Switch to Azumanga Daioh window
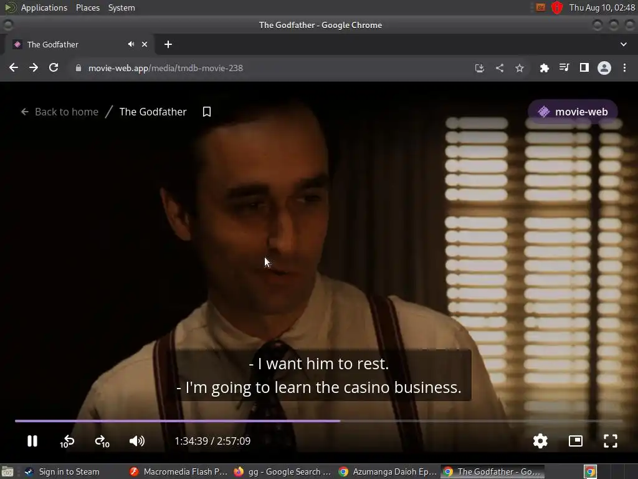Screen dimensions: 638x479 pyautogui.click(x=388, y=472)
